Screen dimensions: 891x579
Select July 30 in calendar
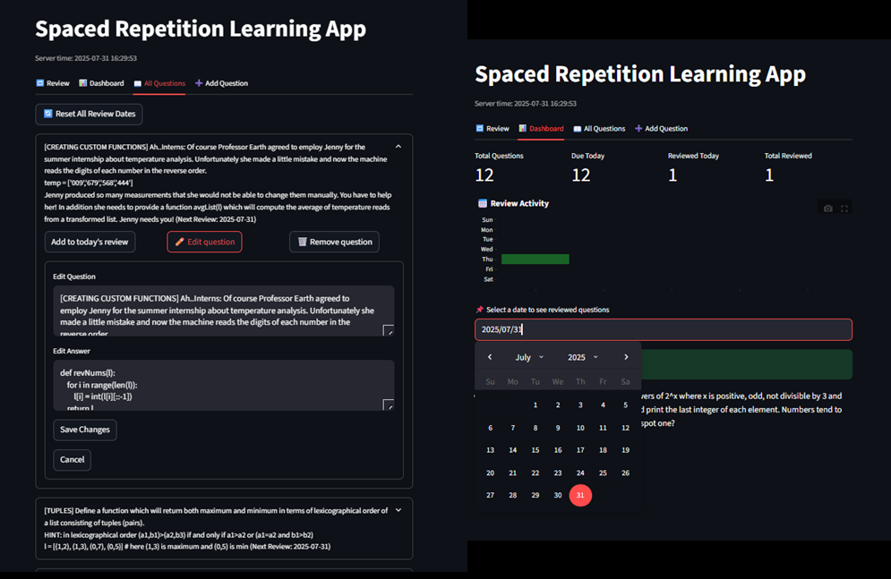(558, 495)
